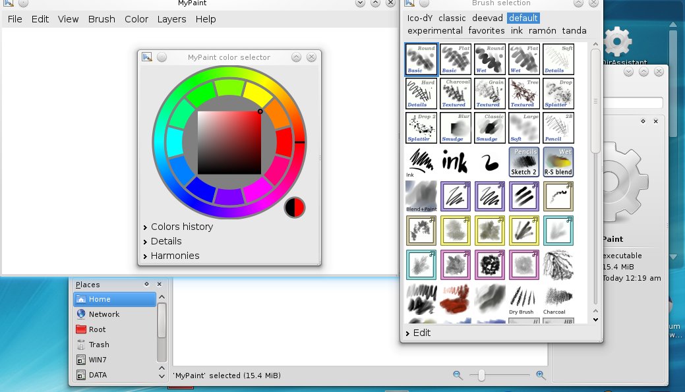Expand the Details section in color selector

click(x=162, y=241)
